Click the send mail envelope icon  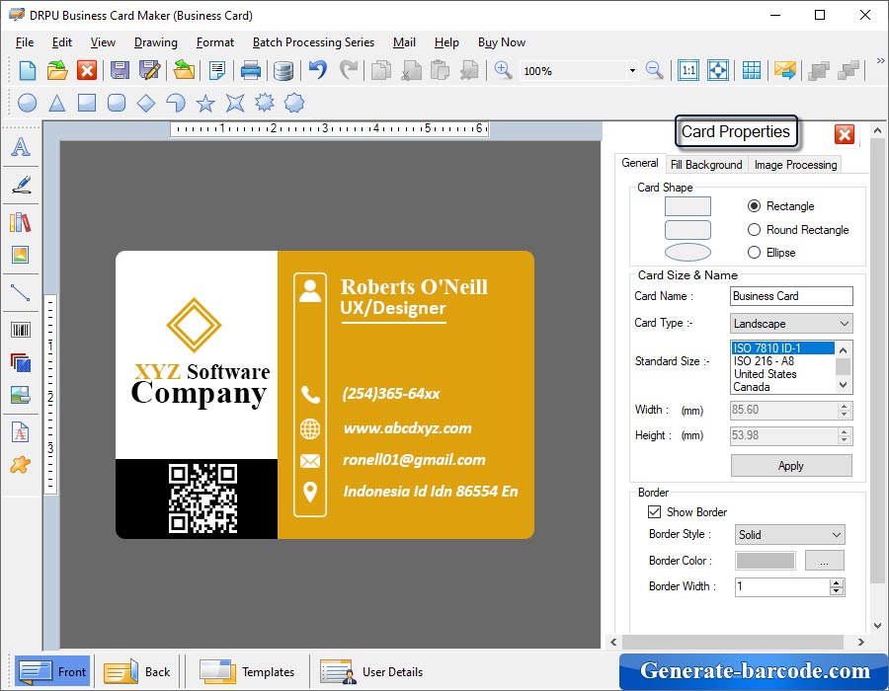coord(784,71)
